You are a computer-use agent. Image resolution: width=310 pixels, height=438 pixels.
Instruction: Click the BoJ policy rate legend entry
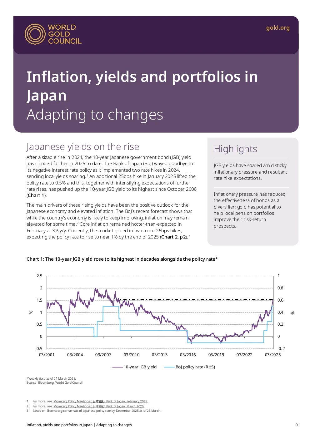pos(190,367)
